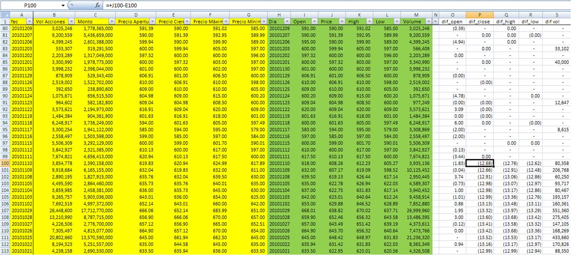Open the 'Precio Máximo' filter dropdown
Screen dimensions: 571x255
point(226,21)
